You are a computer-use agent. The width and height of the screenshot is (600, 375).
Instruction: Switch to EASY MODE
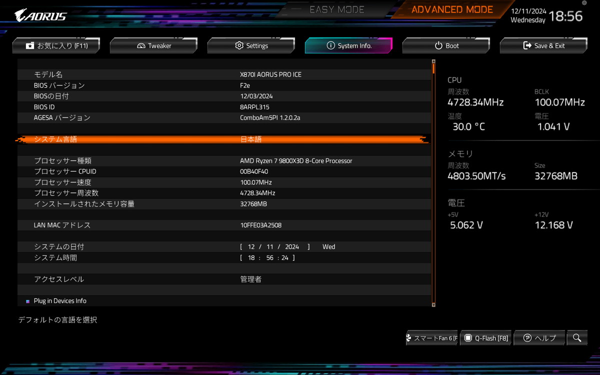coord(337,9)
